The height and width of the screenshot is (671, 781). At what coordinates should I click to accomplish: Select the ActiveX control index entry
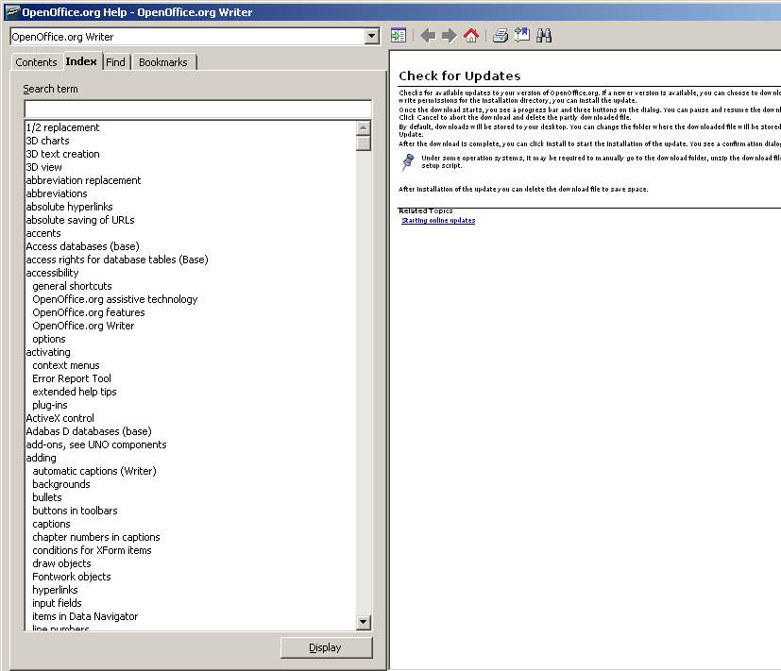tap(59, 418)
